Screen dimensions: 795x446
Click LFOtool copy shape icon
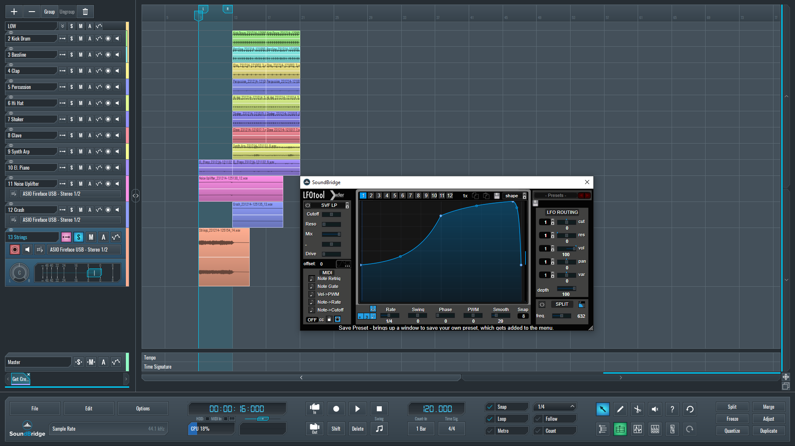pos(475,196)
